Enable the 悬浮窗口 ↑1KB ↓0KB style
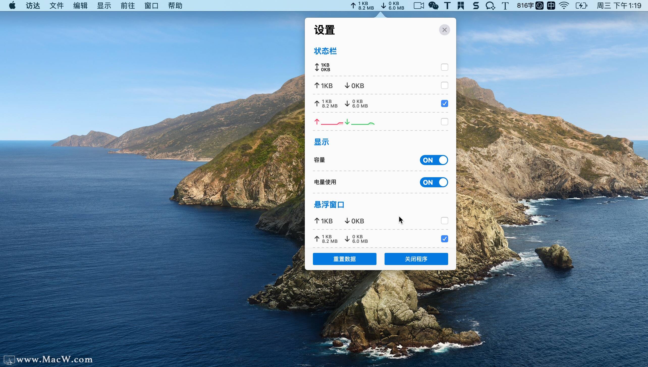This screenshot has height=367, width=648. click(x=444, y=221)
